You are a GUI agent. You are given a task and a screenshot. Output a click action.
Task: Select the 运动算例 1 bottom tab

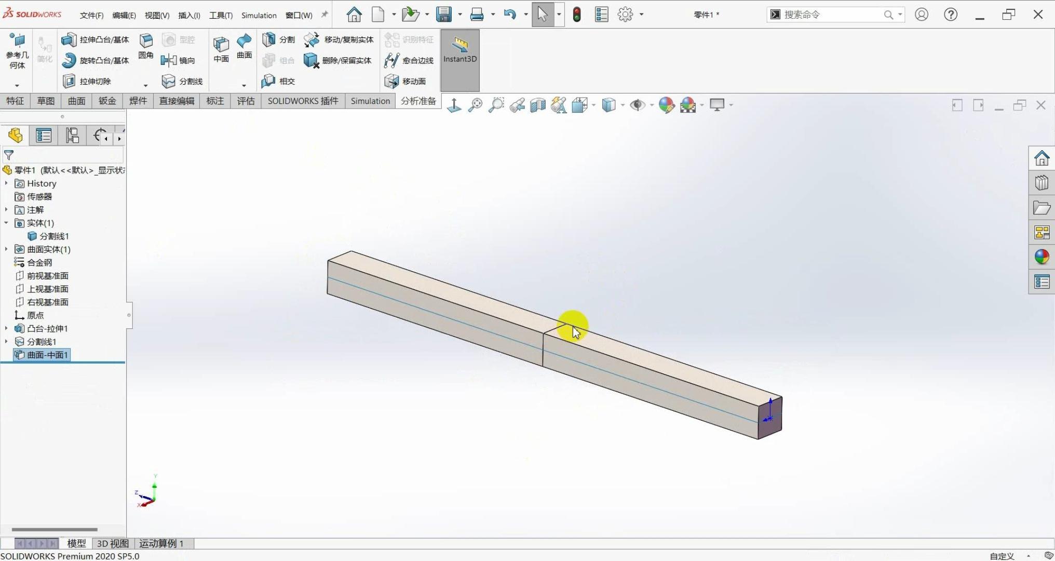161,543
